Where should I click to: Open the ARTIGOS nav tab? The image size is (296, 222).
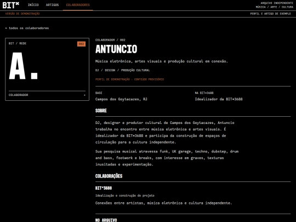point(52,5)
